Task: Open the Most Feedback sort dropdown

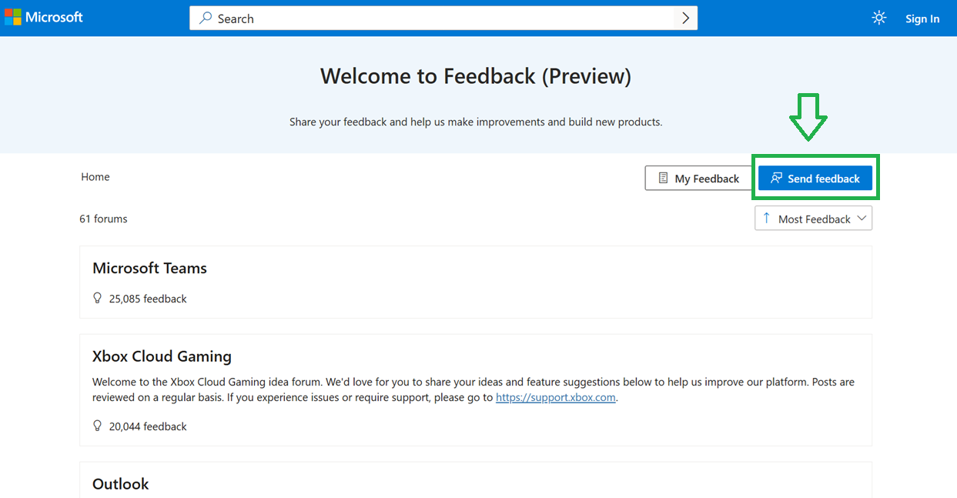Action: tap(814, 219)
